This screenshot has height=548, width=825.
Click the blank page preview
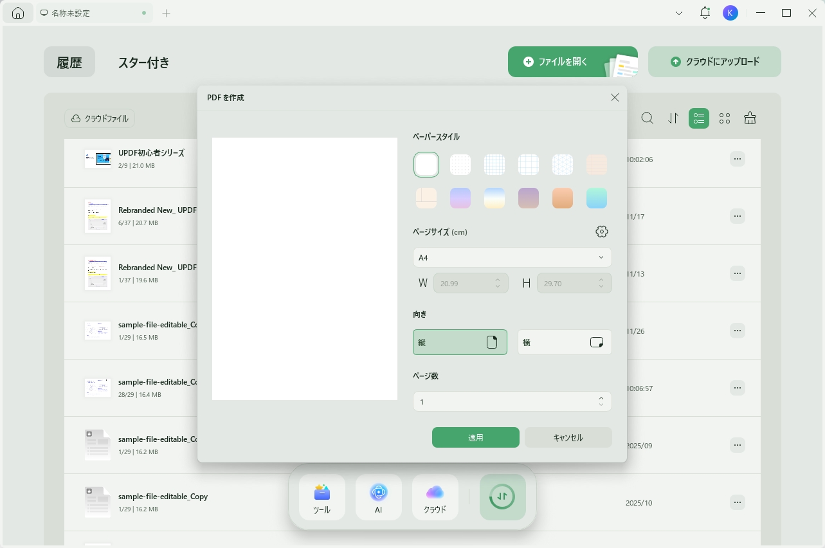[x=305, y=269]
